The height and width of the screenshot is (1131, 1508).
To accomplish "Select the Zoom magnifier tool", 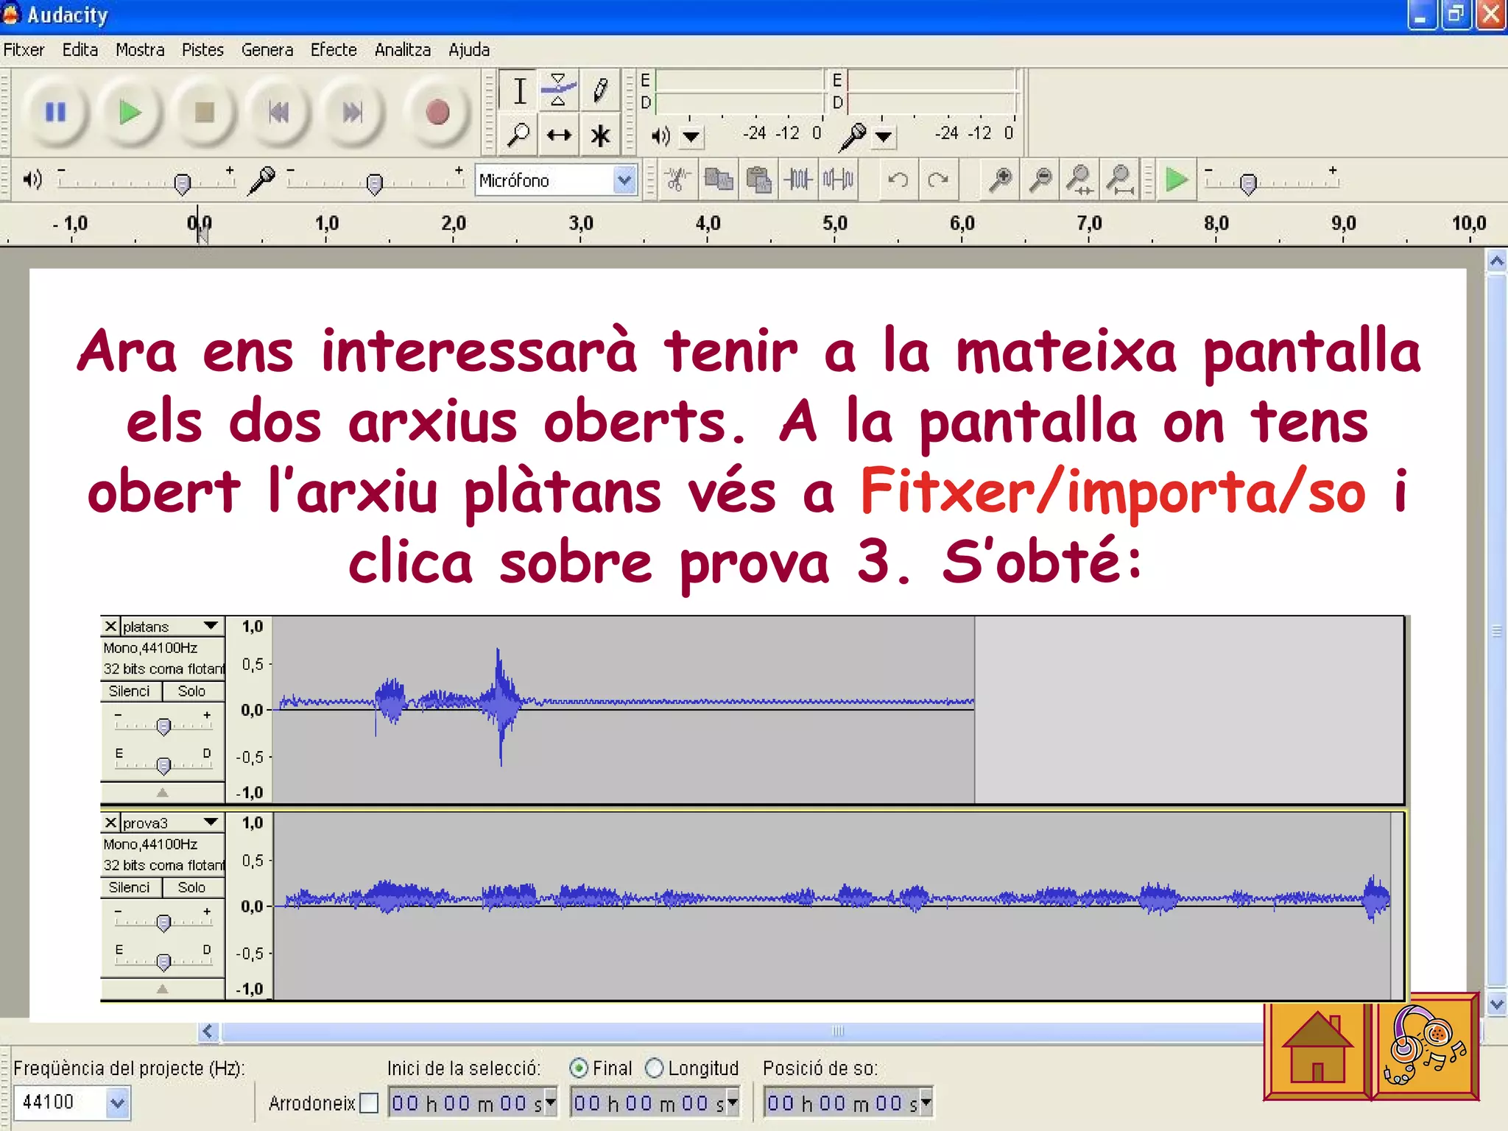I will pyautogui.click(x=519, y=135).
